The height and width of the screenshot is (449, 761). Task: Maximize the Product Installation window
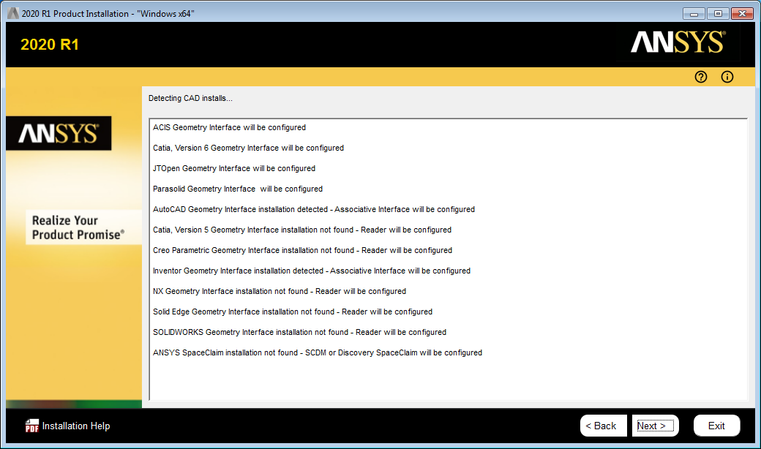717,13
